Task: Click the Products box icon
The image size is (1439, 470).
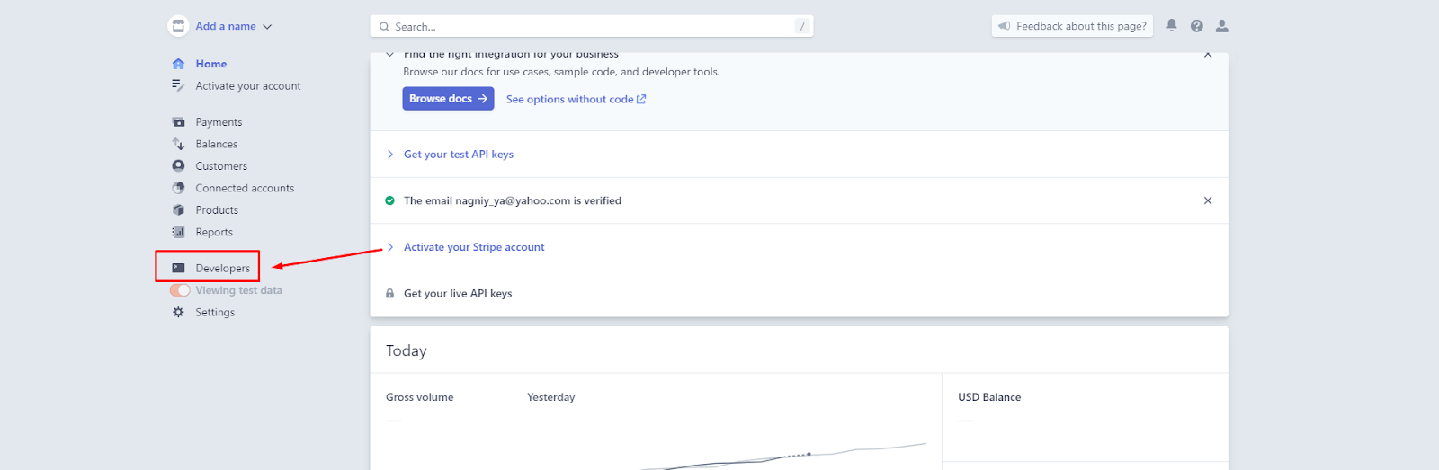Action: (178, 210)
